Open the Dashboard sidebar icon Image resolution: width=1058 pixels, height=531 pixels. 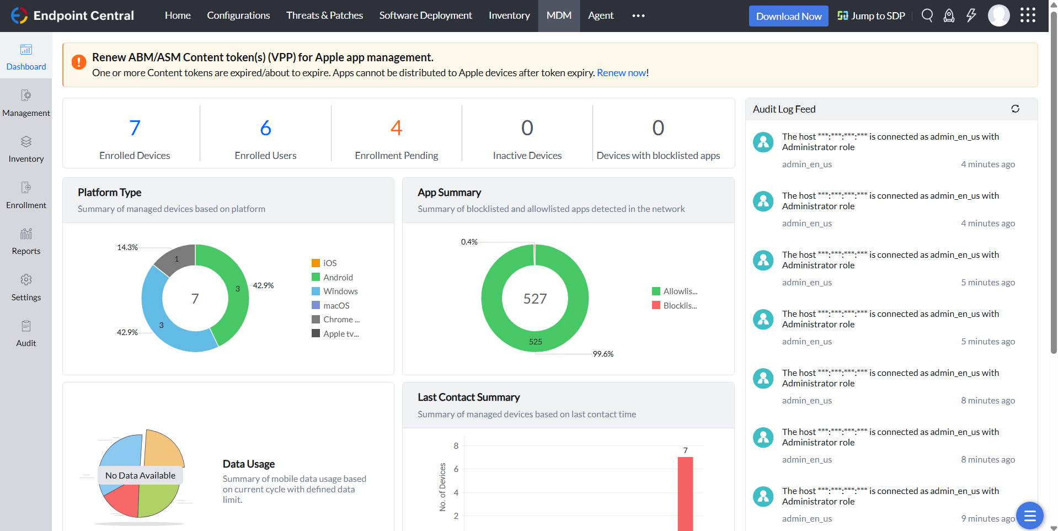click(x=26, y=50)
